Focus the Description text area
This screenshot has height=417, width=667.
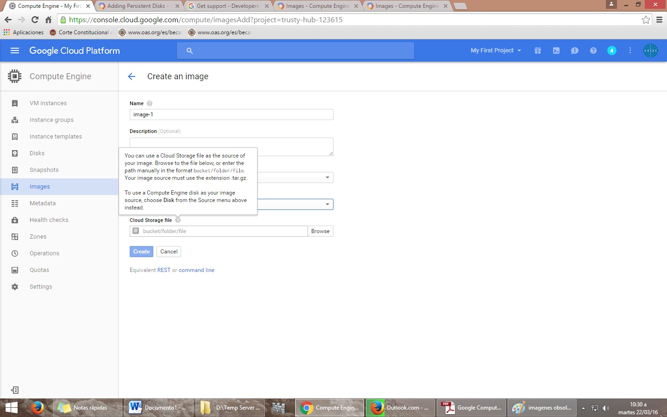(x=232, y=146)
